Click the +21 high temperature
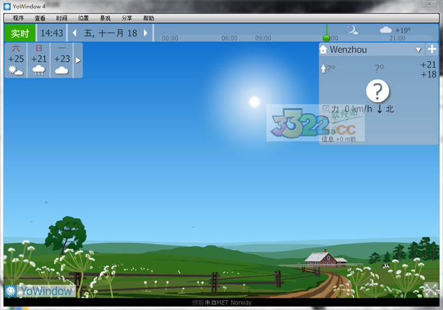This screenshot has width=443, height=310. [x=428, y=65]
